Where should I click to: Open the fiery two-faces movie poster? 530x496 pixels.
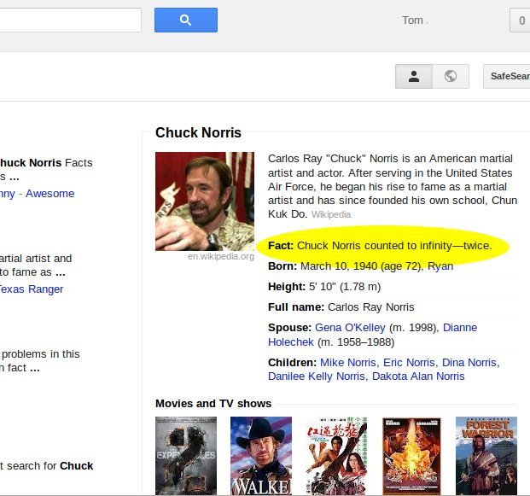tap(411, 456)
